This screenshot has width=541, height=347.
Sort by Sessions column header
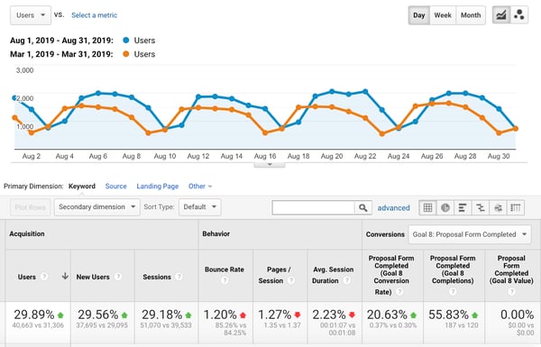pyautogui.click(x=157, y=277)
